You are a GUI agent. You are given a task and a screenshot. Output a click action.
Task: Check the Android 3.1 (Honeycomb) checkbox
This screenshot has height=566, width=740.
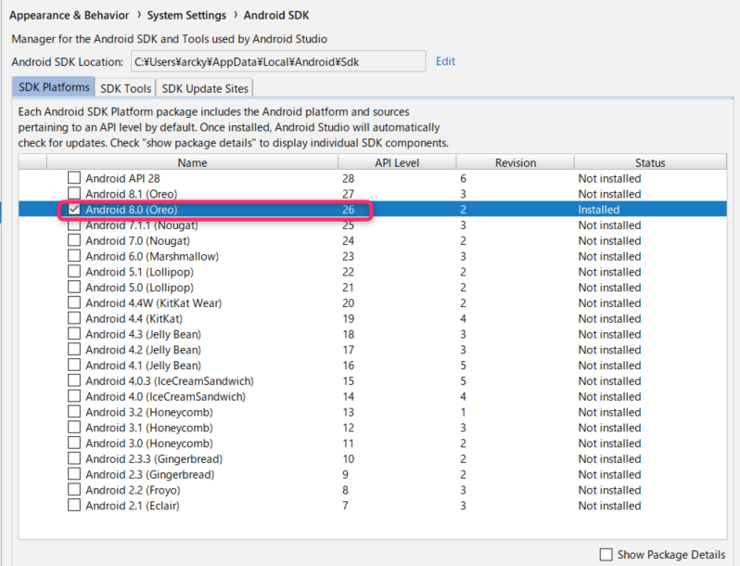74,427
